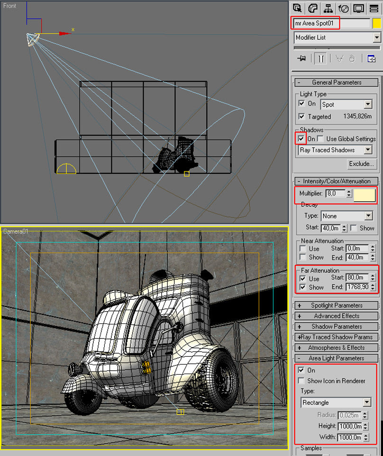Viewport: 383px width, 456px height.
Task: Enable Use Global Settings for shadows
Action: (319, 139)
